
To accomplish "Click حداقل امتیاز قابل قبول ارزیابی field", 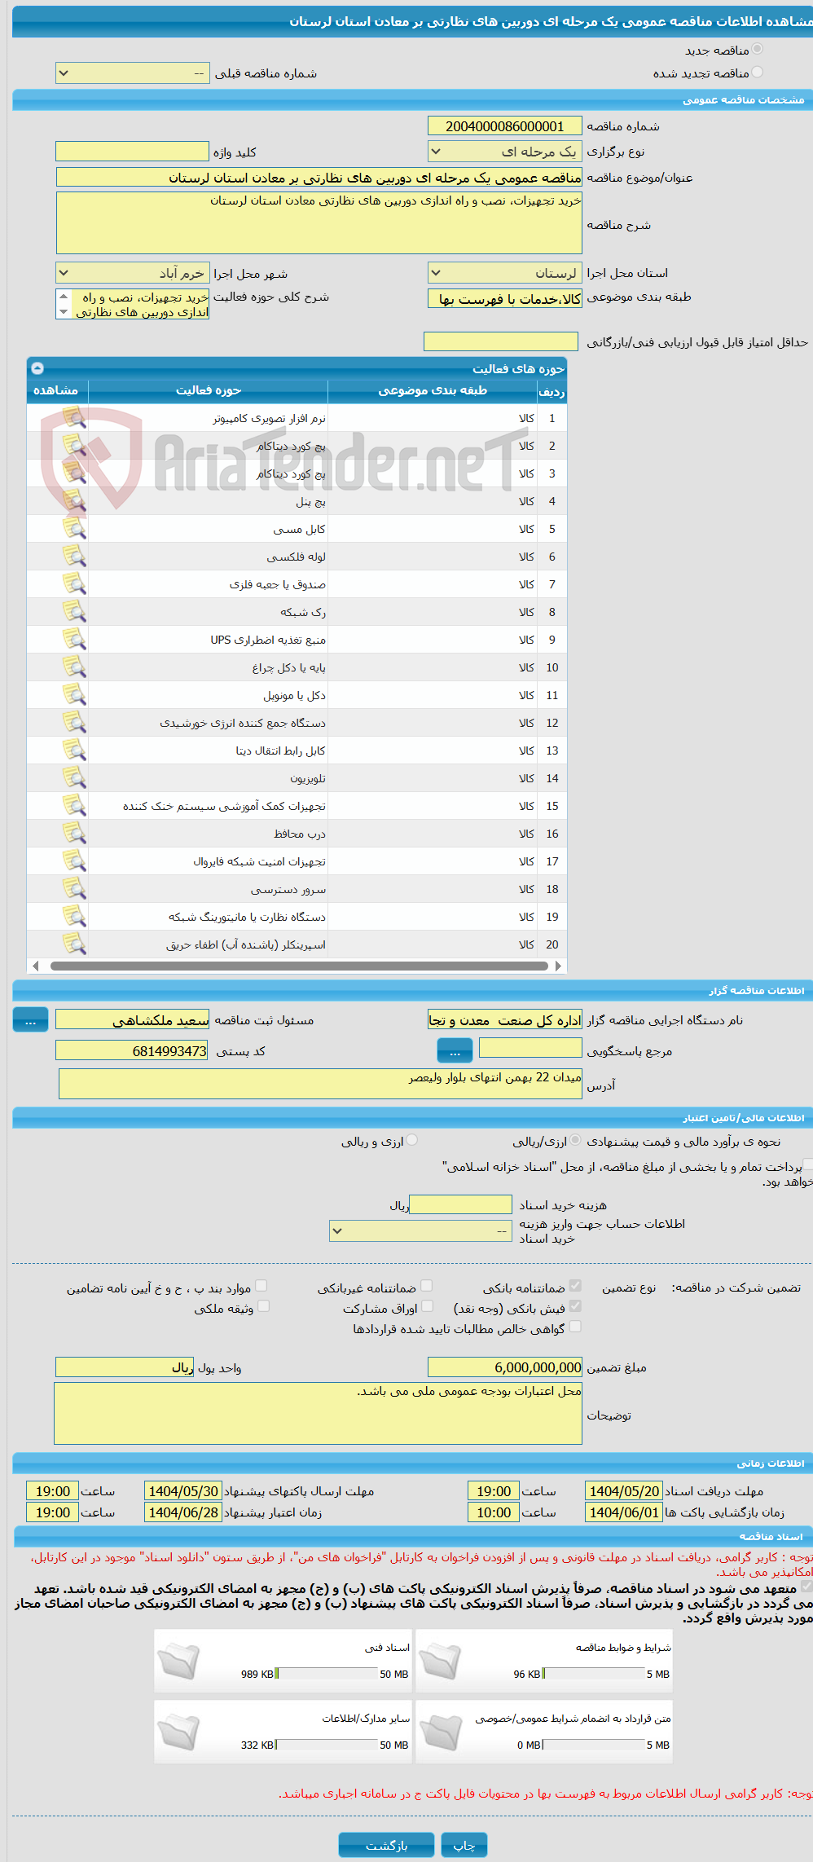I will [x=501, y=341].
